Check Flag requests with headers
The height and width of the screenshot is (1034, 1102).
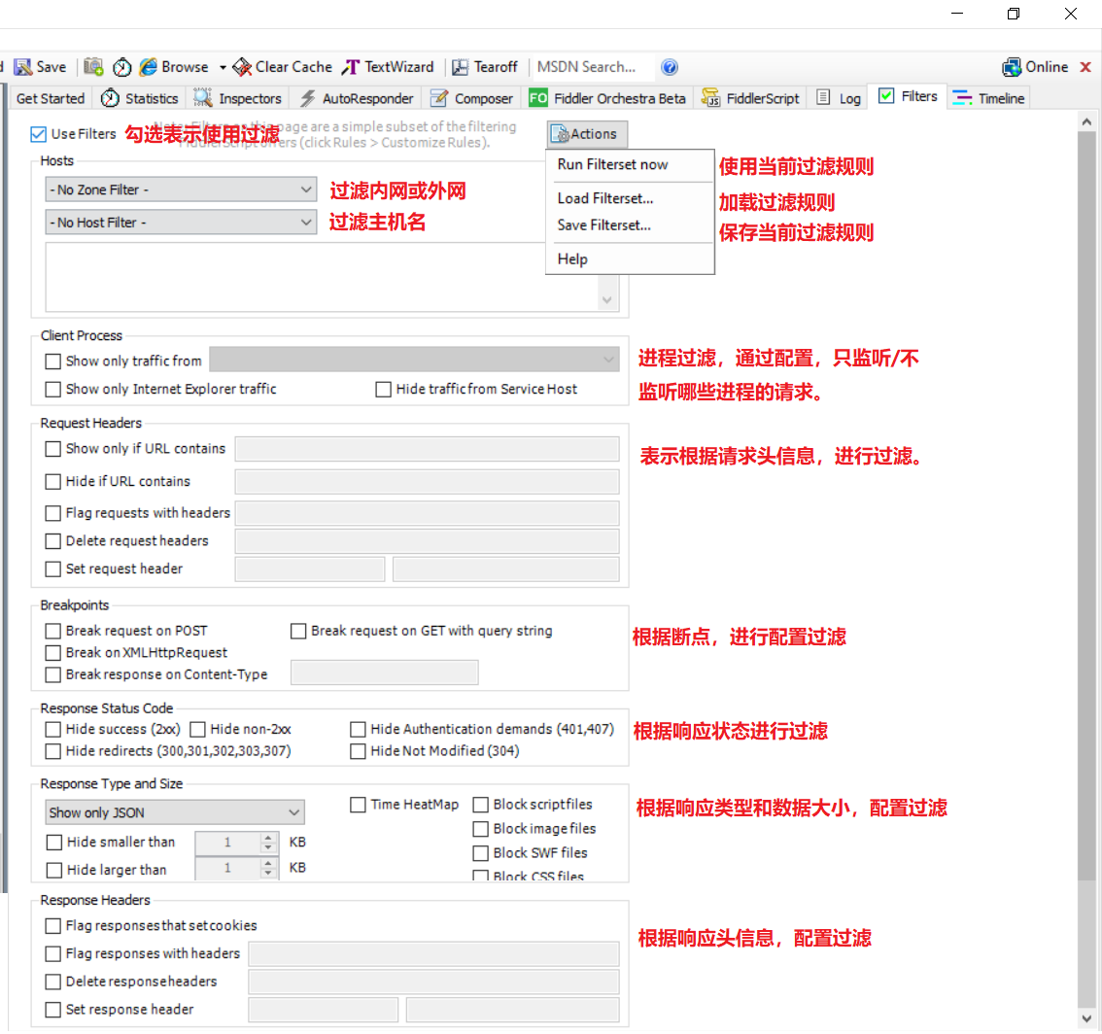52,513
